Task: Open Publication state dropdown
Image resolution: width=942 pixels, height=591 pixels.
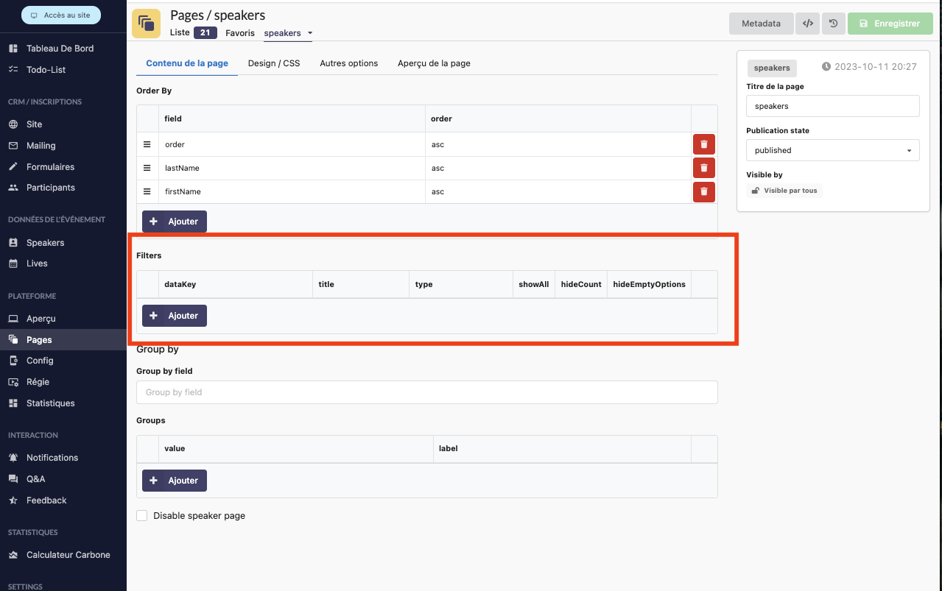Action: (832, 150)
